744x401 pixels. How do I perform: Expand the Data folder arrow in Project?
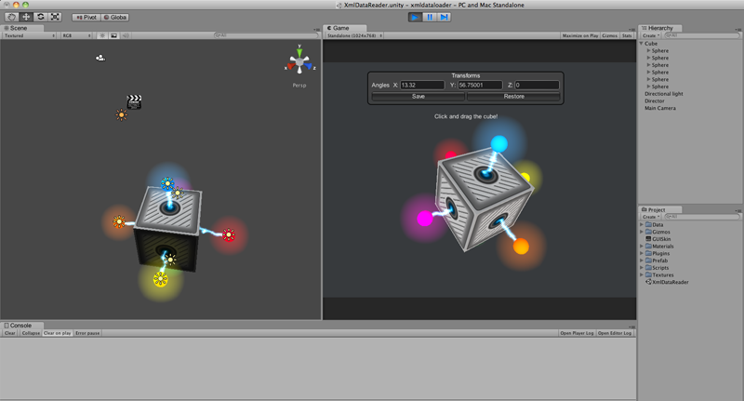(642, 225)
